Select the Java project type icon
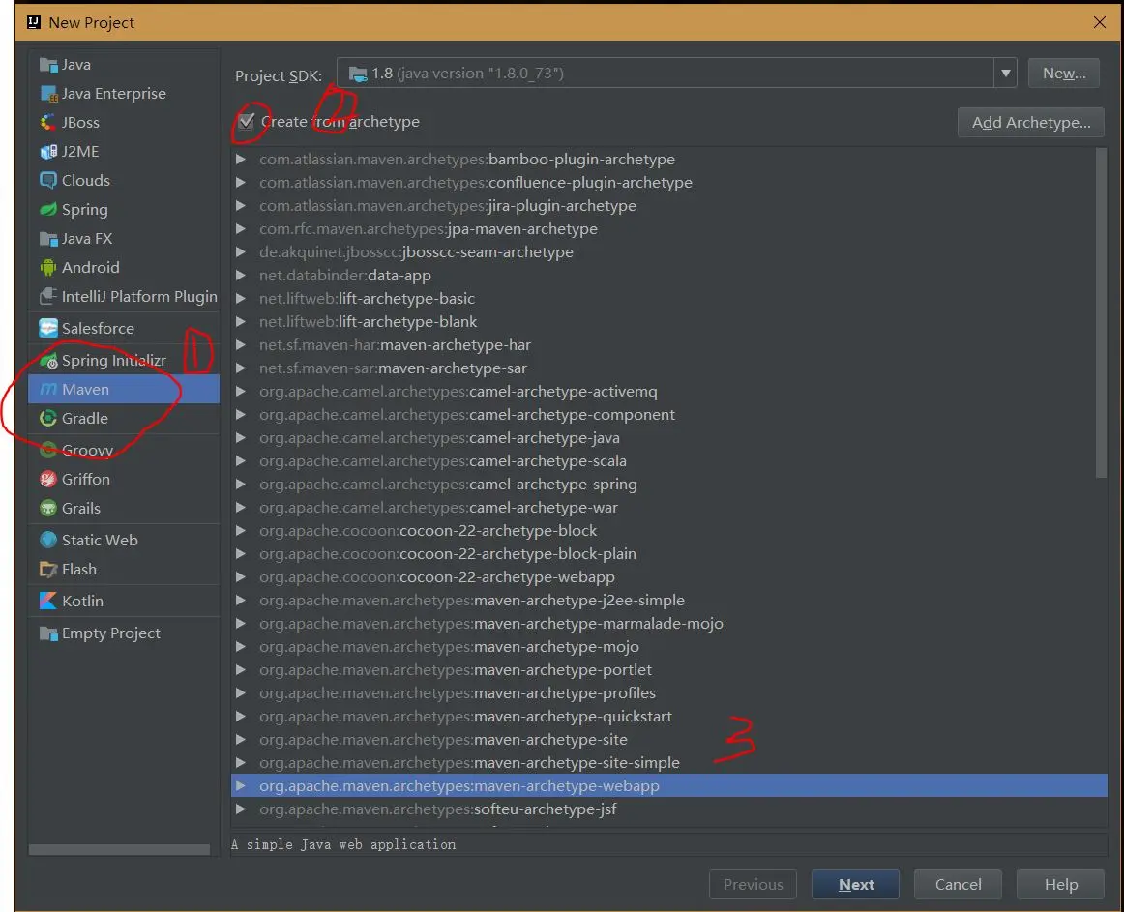This screenshot has width=1124, height=912. click(48, 65)
